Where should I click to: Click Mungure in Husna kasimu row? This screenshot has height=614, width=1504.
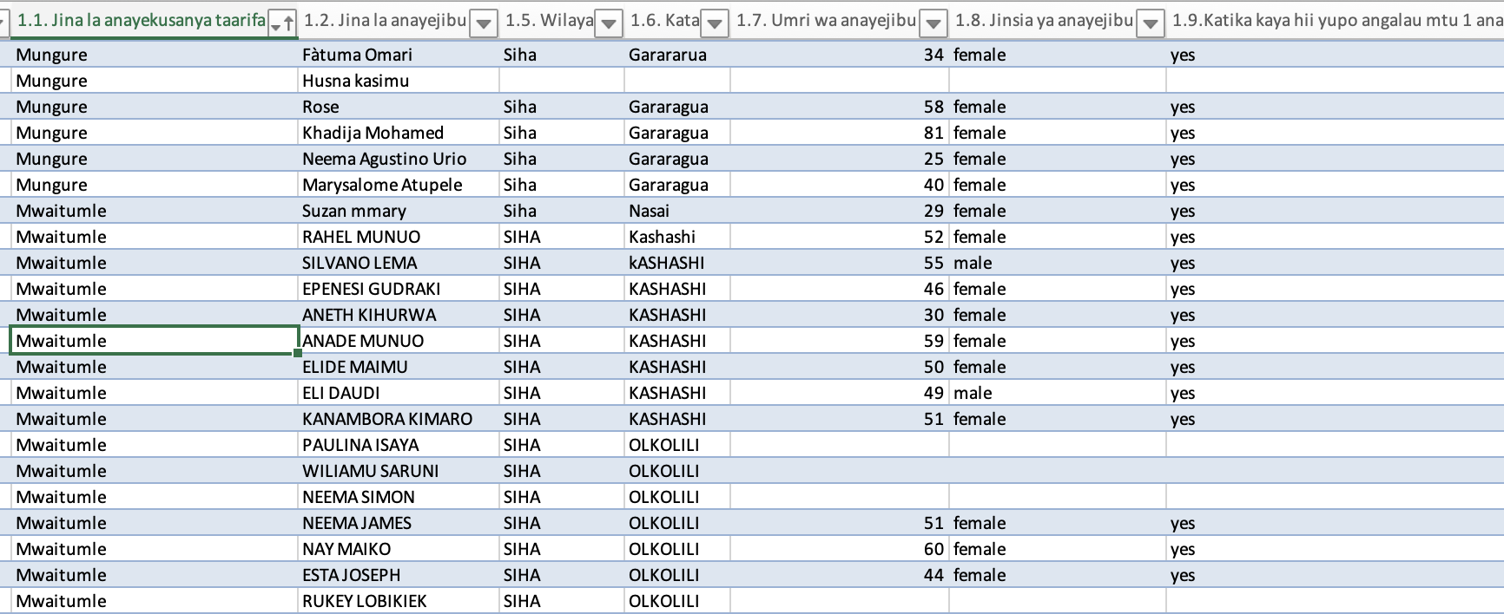pos(155,81)
